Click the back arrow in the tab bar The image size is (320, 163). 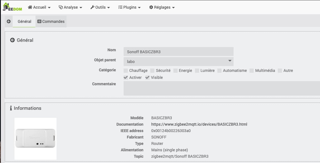pyautogui.click(x=9, y=21)
